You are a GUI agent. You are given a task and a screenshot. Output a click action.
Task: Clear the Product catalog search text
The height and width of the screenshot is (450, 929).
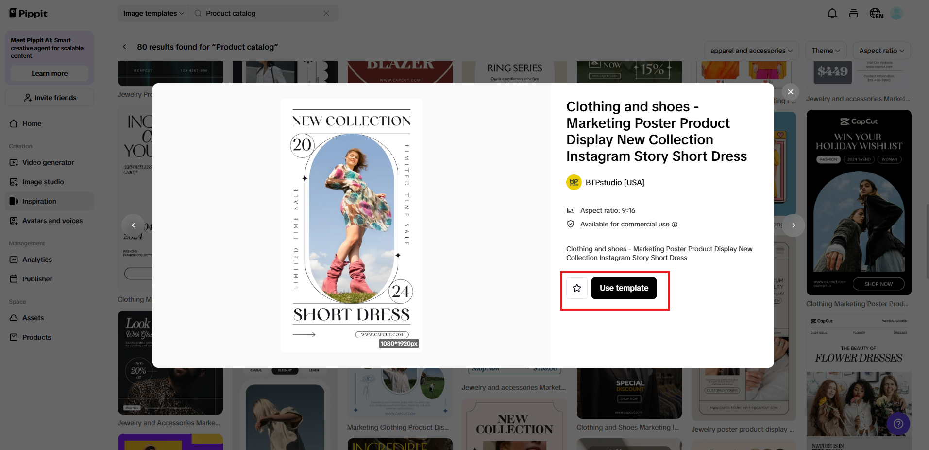[326, 13]
